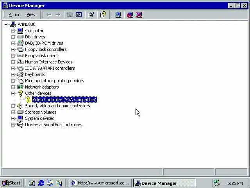Expand the DVD/CD-ROM drives category
This screenshot has height=188, width=250.
[13, 43]
